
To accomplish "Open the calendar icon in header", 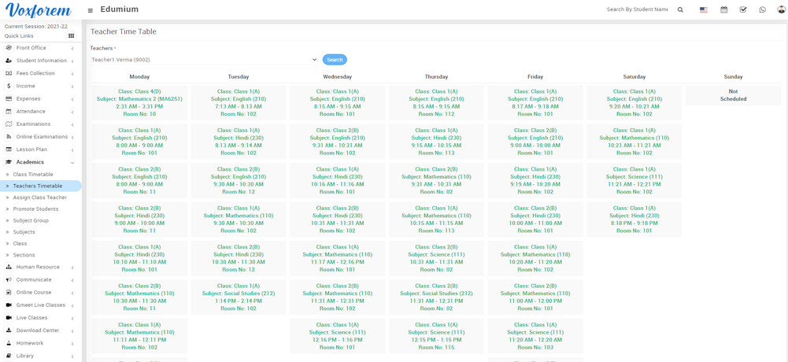I will pyautogui.click(x=723, y=10).
